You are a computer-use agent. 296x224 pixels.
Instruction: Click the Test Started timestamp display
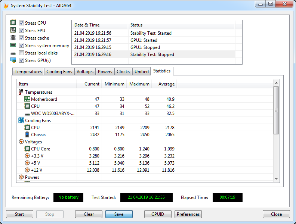pyautogui.click(x=146, y=197)
